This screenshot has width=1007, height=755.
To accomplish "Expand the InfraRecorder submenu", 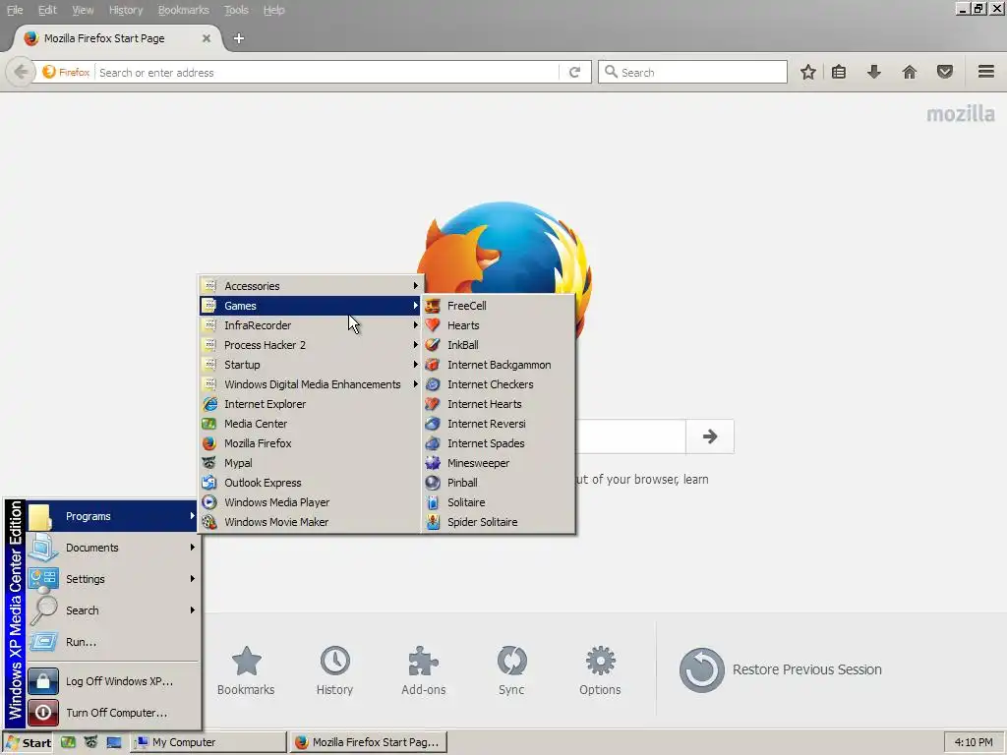I will pyautogui.click(x=310, y=325).
